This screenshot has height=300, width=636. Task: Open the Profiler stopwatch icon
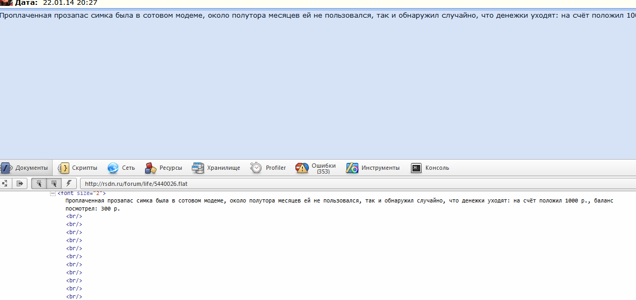click(256, 168)
